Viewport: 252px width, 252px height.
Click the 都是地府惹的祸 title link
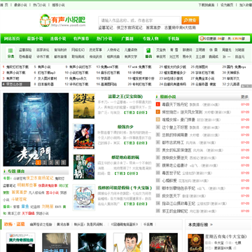125,157
